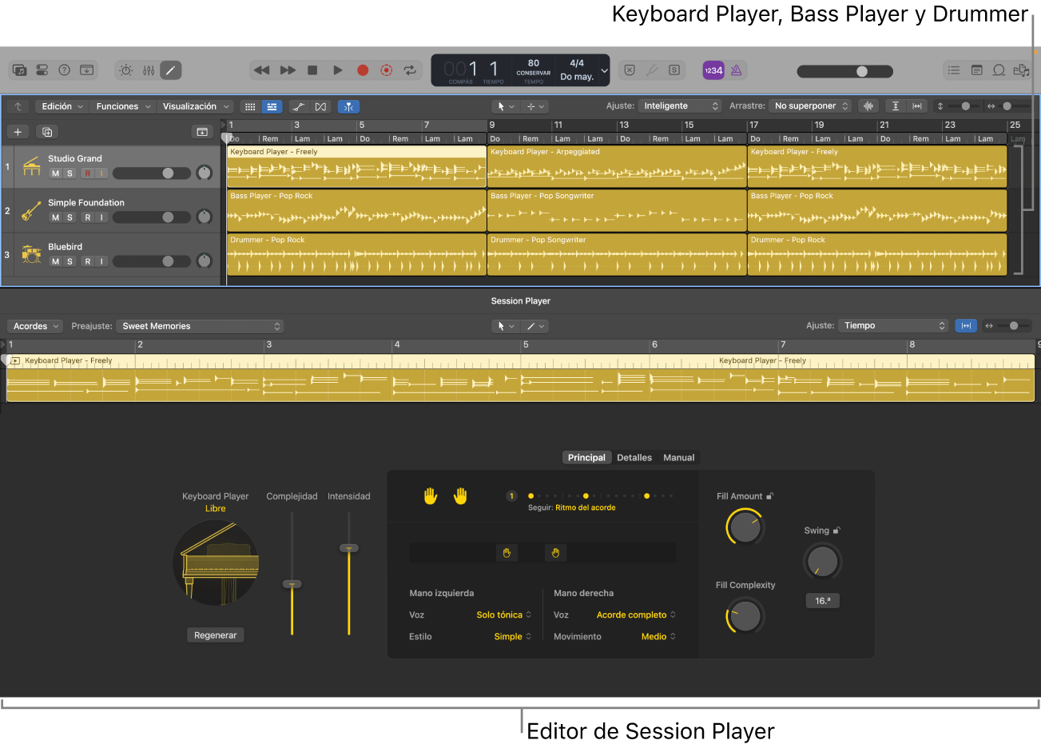The image size is (1041, 748).
Task: Select the Principal tab
Action: [586, 458]
